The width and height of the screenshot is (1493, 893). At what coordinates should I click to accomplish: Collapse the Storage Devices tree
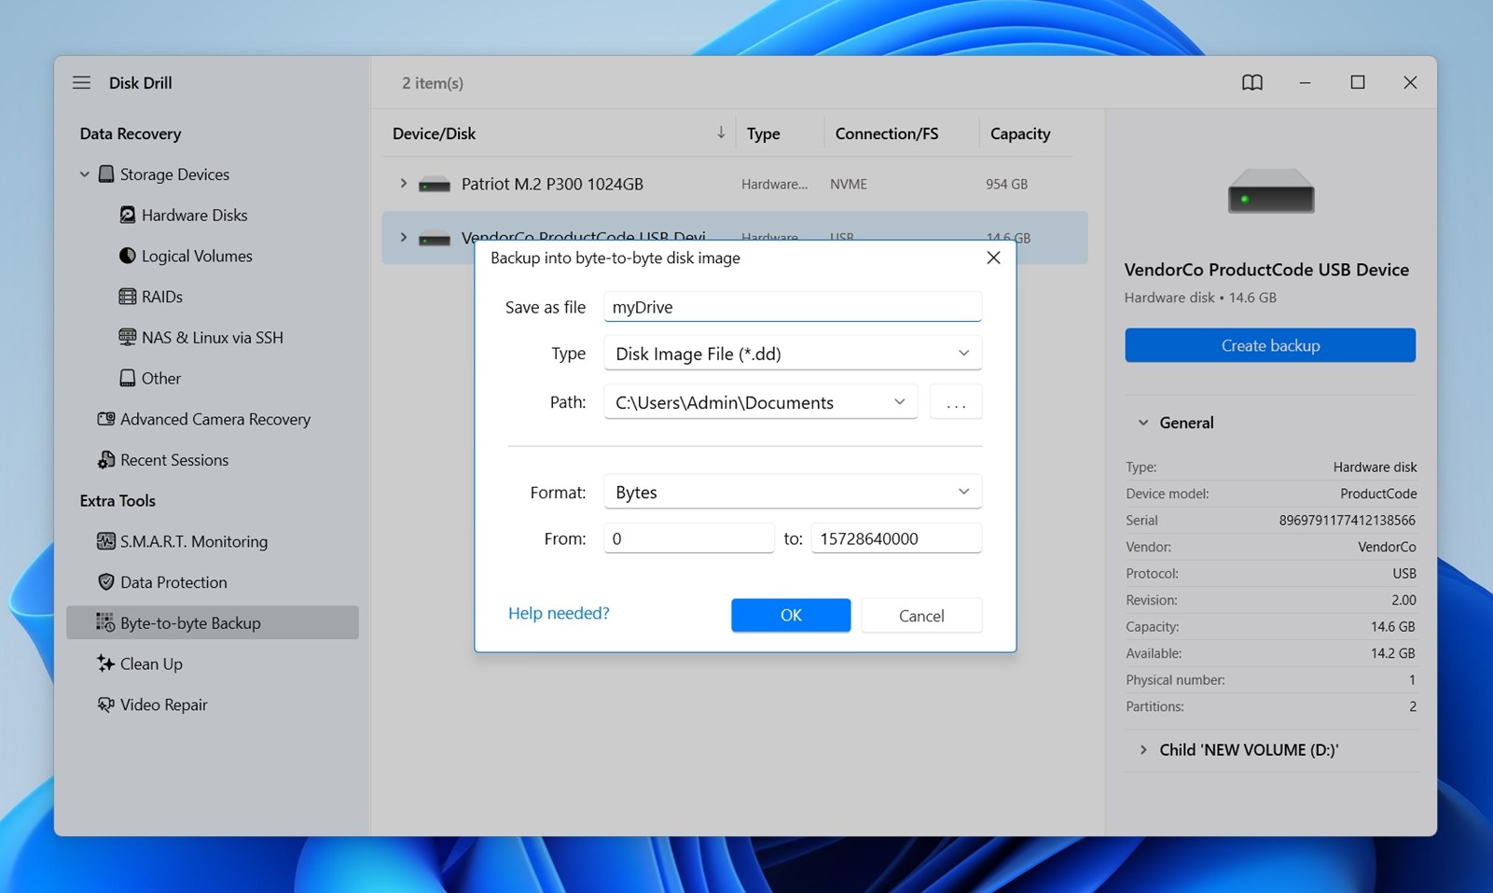coord(85,174)
